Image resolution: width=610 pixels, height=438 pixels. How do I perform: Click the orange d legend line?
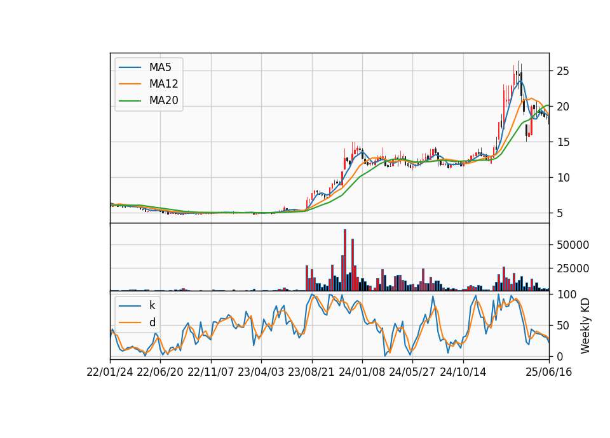pyautogui.click(x=130, y=322)
